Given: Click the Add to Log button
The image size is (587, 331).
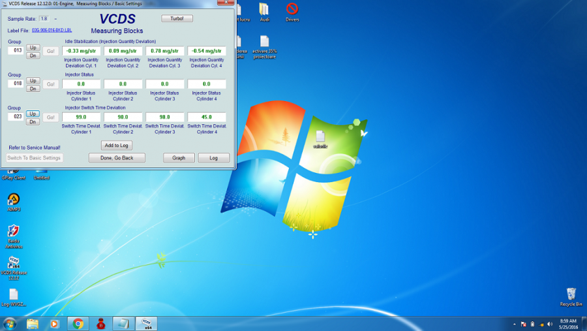Looking at the screenshot, I should tap(117, 145).
